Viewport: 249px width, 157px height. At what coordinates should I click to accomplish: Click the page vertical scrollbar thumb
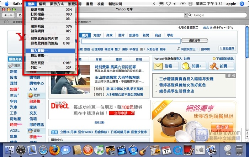[247, 42]
